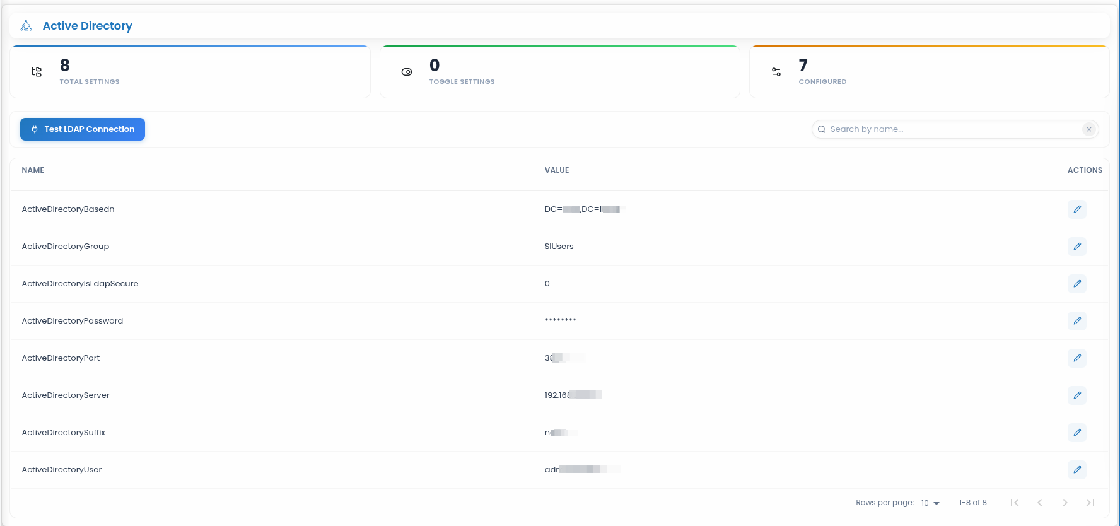The height and width of the screenshot is (526, 1120).
Task: Click Test LDAP Connection button
Action: tap(83, 129)
